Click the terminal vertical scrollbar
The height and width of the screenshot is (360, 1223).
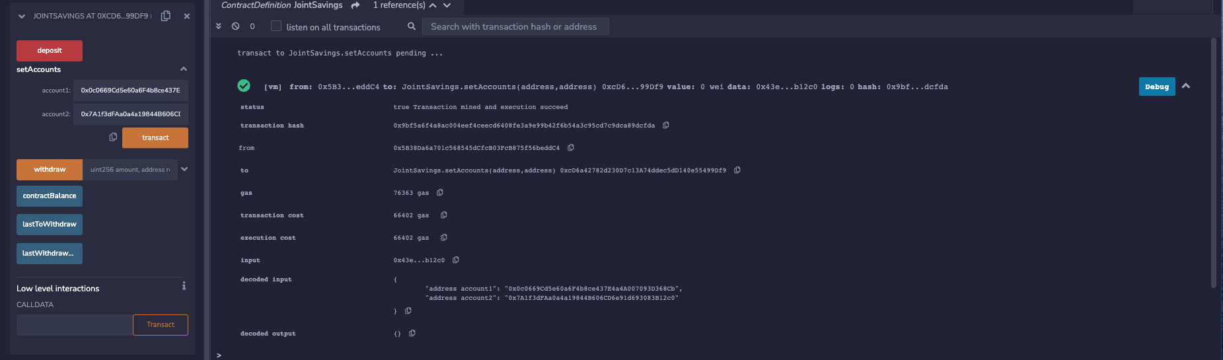1213,162
